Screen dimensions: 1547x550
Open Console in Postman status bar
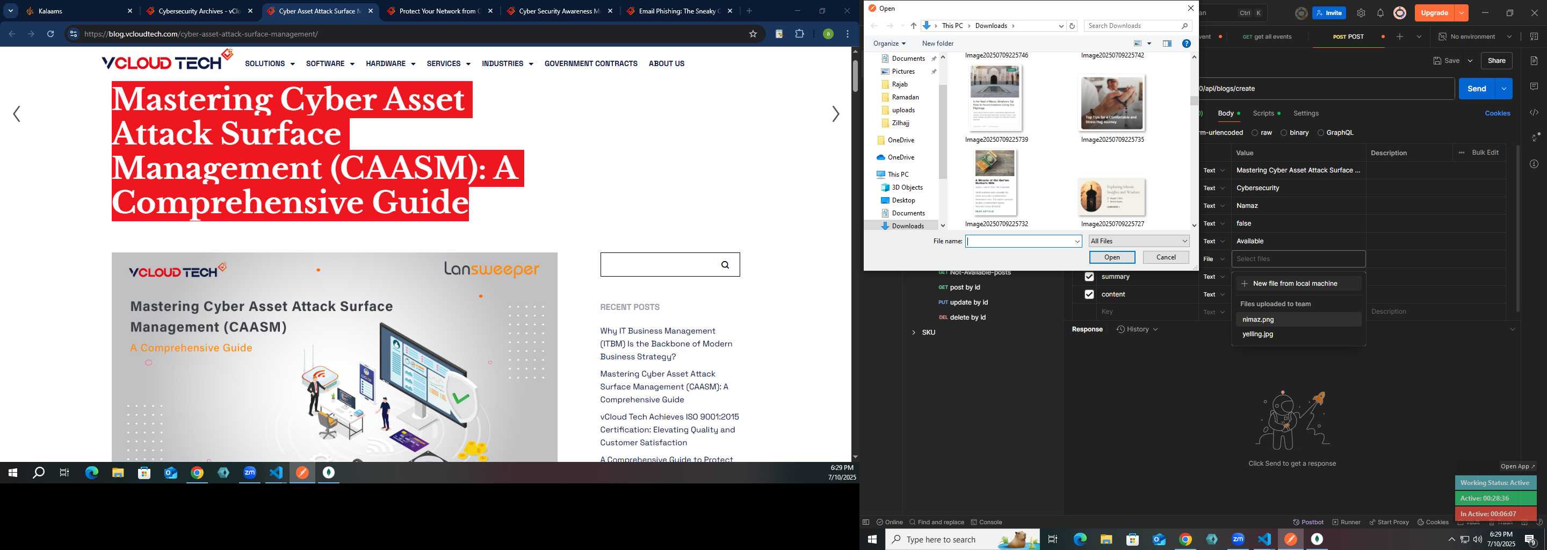click(x=986, y=522)
